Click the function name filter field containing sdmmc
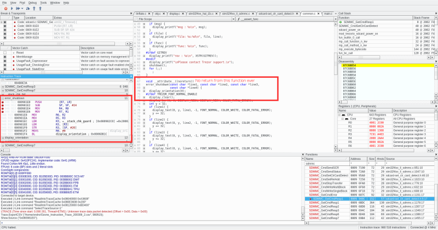438x230 pixels. pos(327,163)
